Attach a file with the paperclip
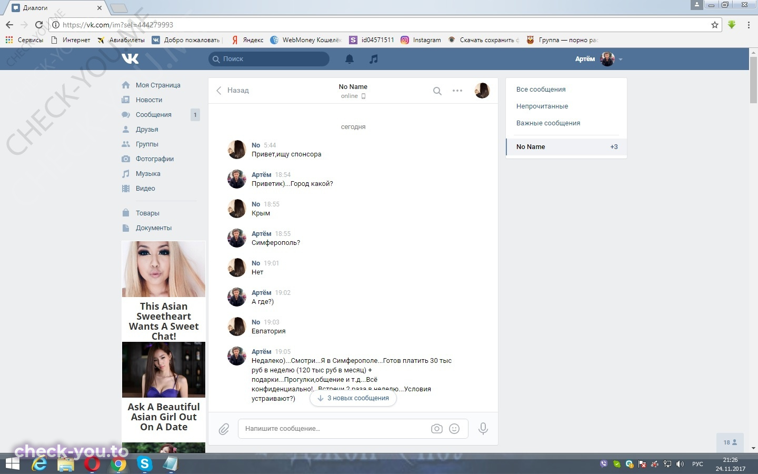Viewport: 758px width, 474px height. [224, 429]
